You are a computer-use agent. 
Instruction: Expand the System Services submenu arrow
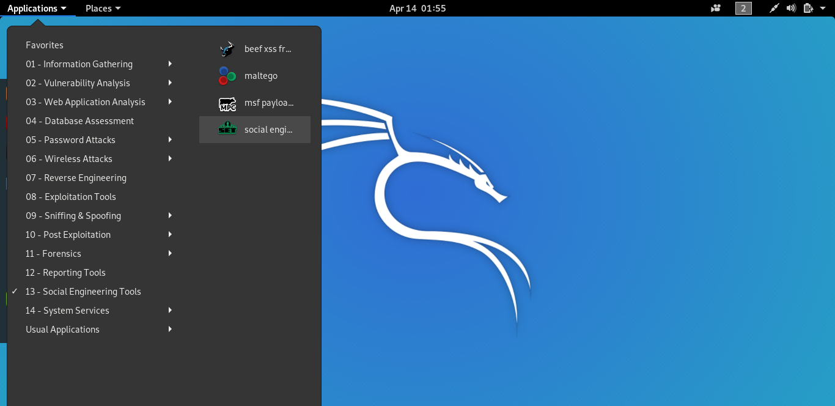click(x=170, y=310)
